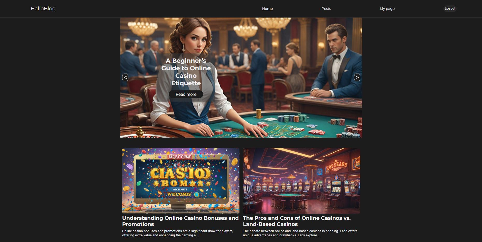Open the slot machine casino floor thumbnail
Image resolution: width=482 pixels, height=242 pixels.
tap(302, 181)
